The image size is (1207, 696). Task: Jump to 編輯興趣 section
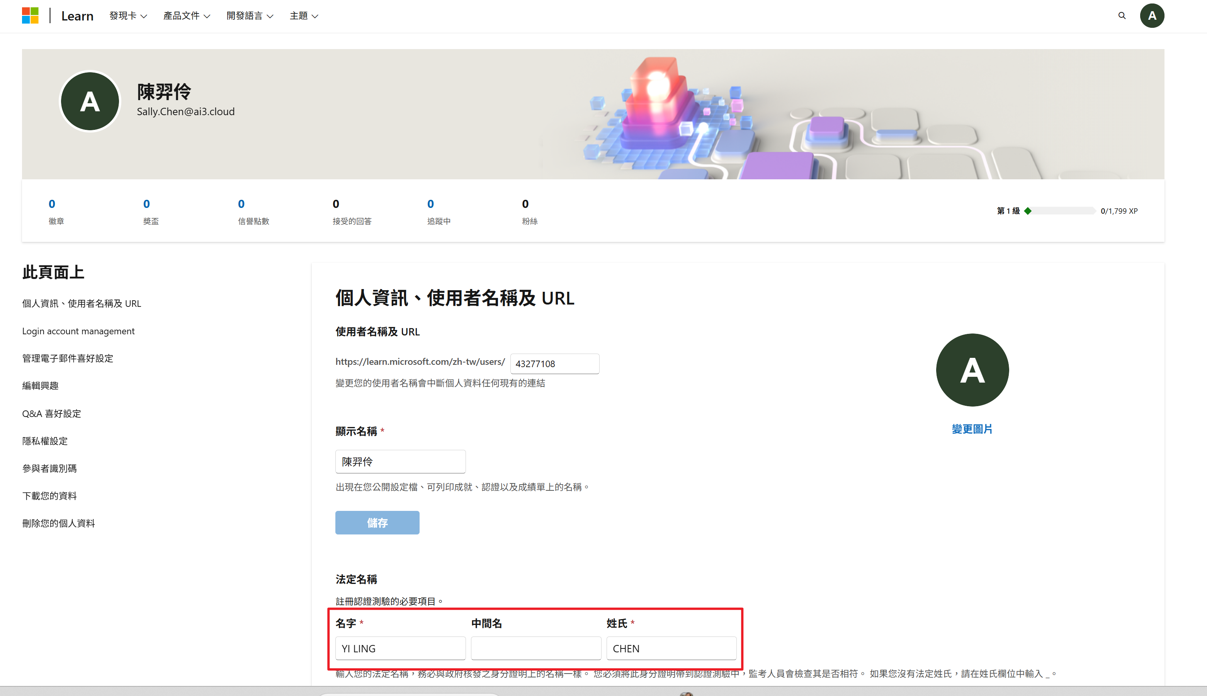40,386
